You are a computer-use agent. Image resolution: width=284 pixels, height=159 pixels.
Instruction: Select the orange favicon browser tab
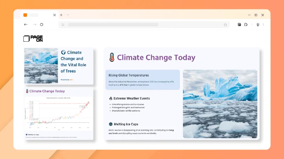39,15
